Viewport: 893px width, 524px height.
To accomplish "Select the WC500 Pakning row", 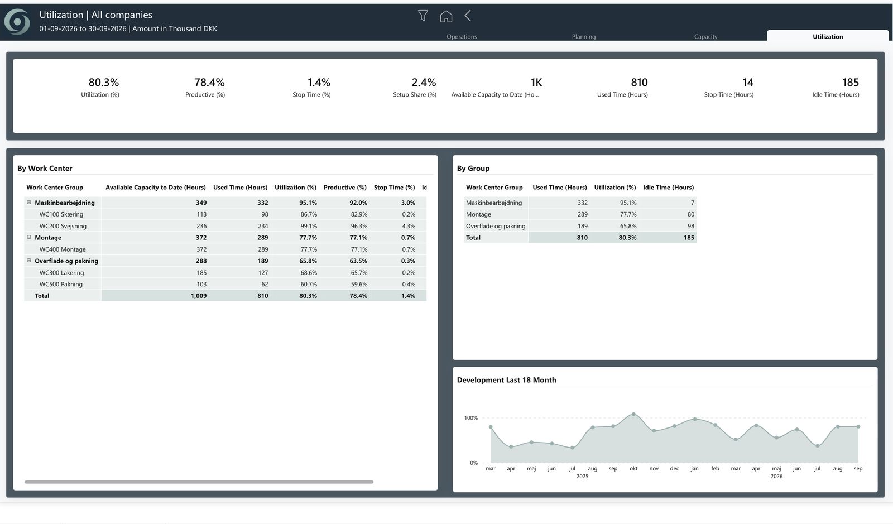I will point(225,284).
